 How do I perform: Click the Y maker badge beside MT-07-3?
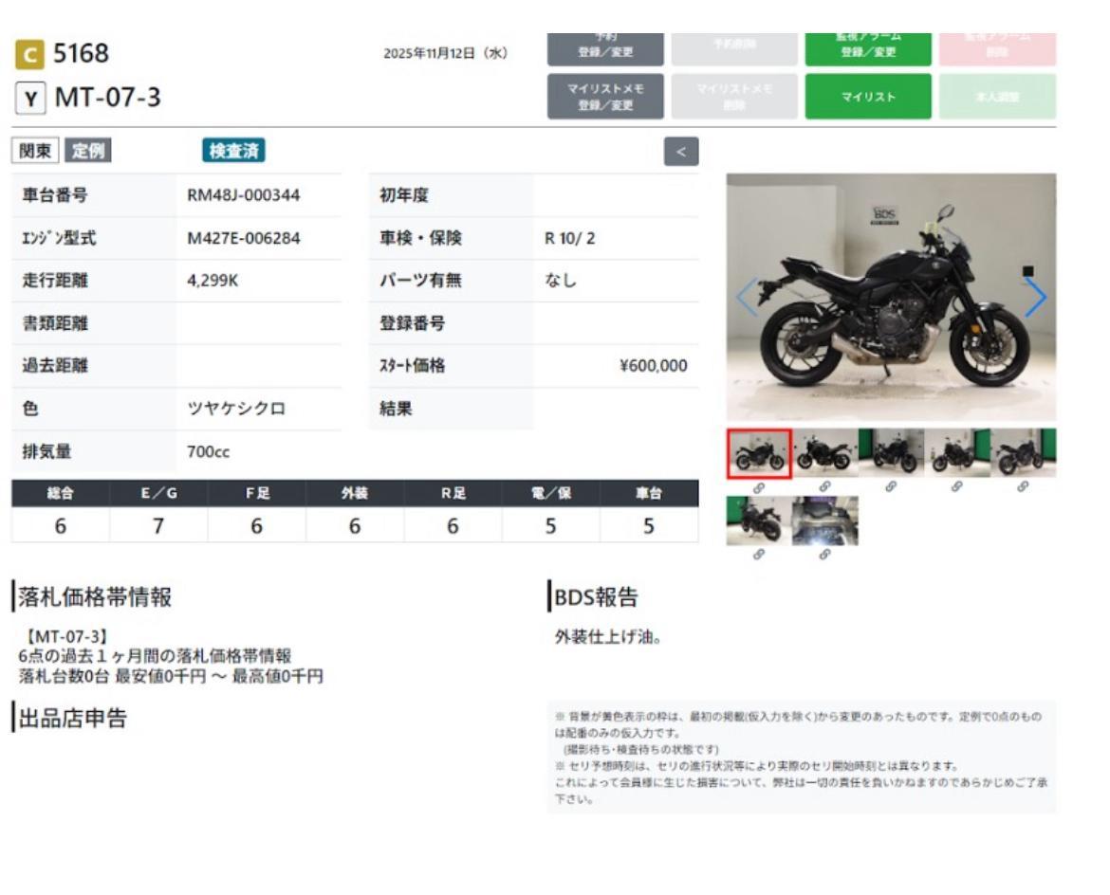point(29,97)
